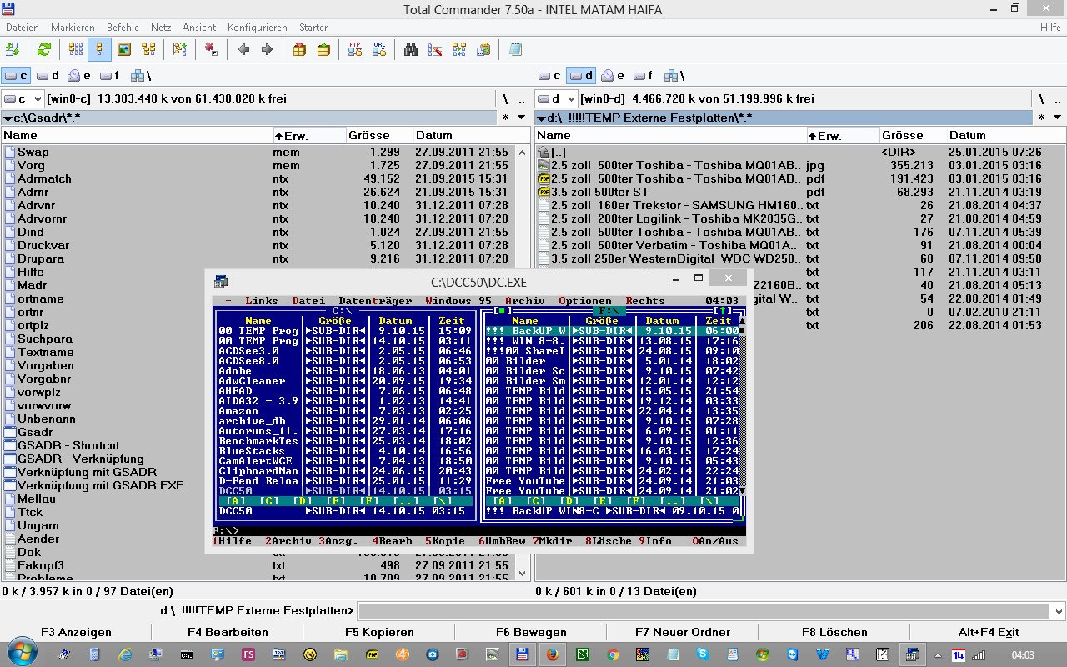Click F8 Löschen button

click(834, 632)
